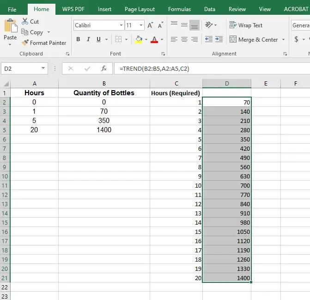Click the D2 Name Box field
Image resolution: width=310 pixels, height=300 pixels.
20,68
